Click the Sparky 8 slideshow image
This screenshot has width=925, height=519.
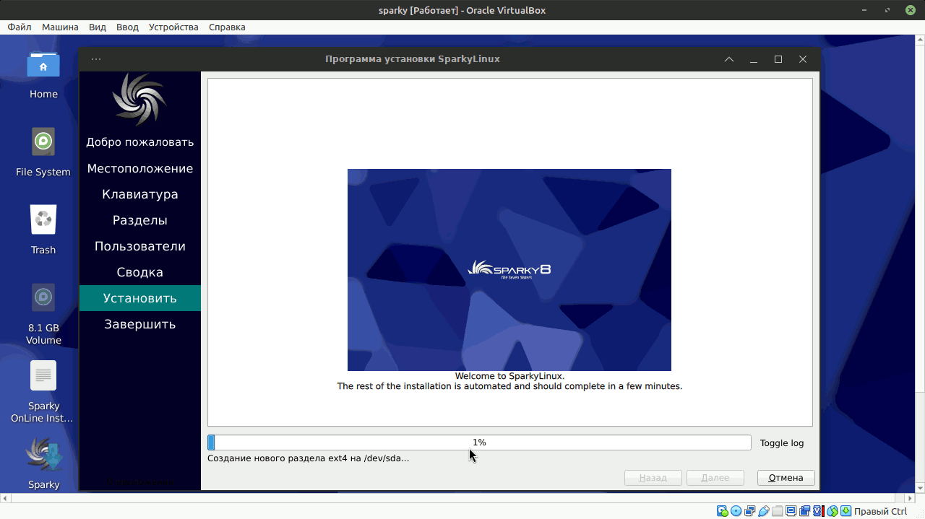[x=509, y=270]
